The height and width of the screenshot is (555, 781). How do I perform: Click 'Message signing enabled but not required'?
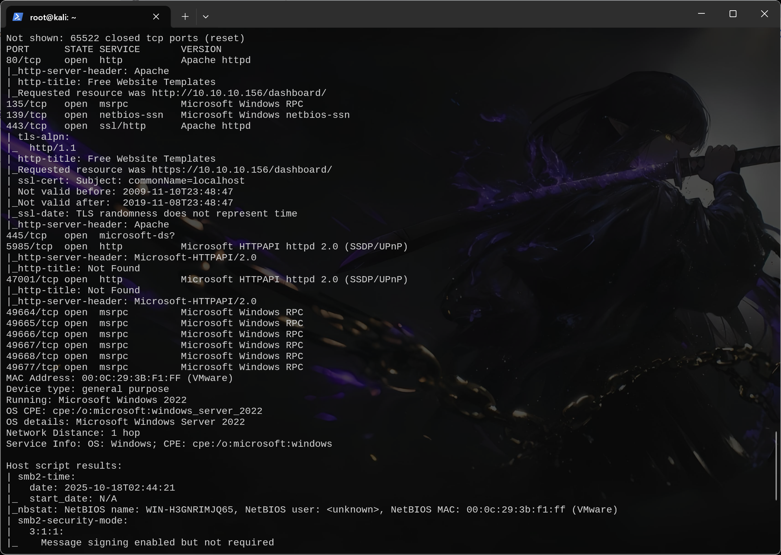157,543
